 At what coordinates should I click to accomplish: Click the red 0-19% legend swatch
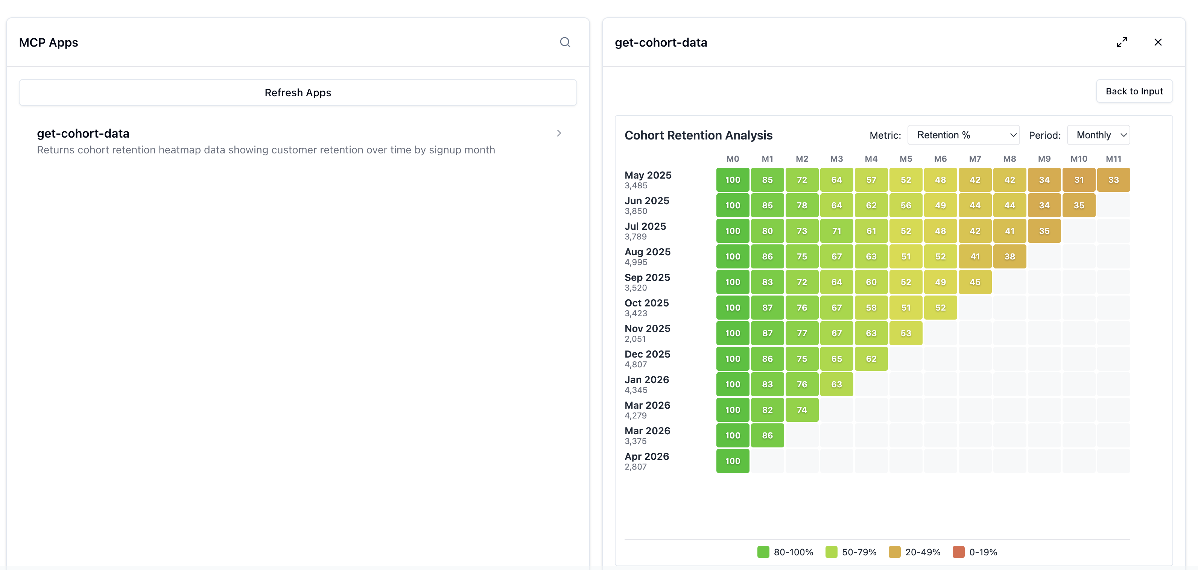coord(958,552)
